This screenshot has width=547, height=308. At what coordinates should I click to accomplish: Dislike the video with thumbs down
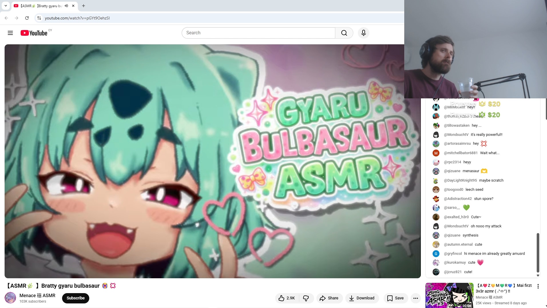click(x=306, y=298)
